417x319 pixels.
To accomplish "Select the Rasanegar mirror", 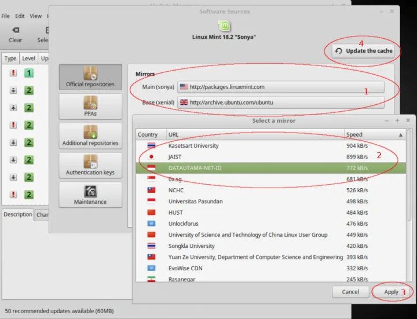I will [270, 278].
